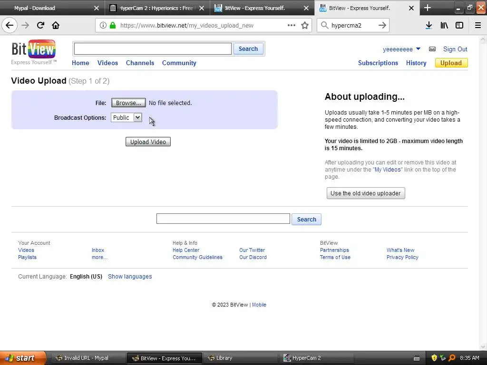
Task: Open the Privacy Policy link
Action: (402, 257)
